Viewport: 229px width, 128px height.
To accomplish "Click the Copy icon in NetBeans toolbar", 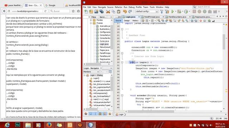I will [x=113, y=11].
